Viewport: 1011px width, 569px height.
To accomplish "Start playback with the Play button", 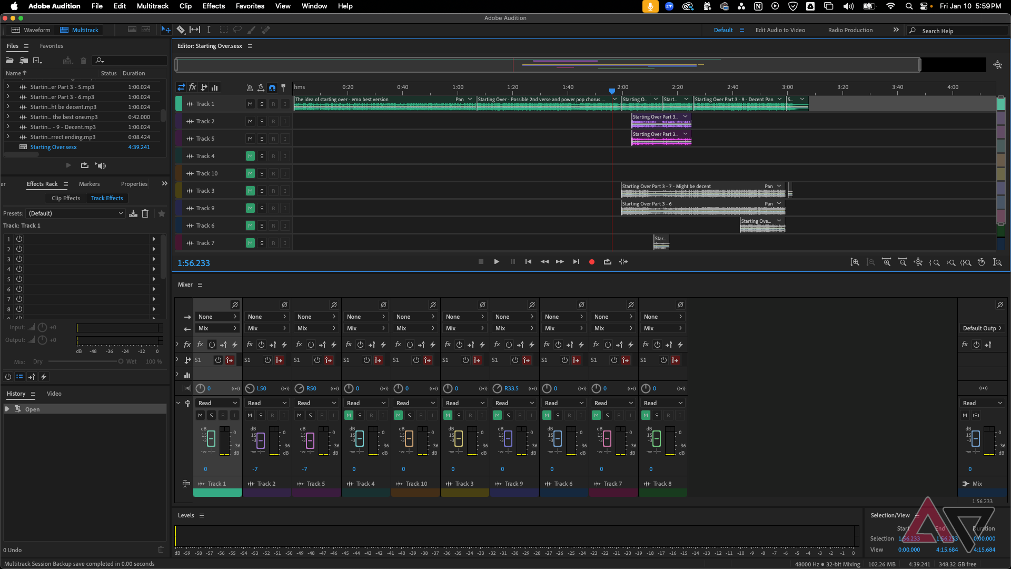I will [x=497, y=262].
